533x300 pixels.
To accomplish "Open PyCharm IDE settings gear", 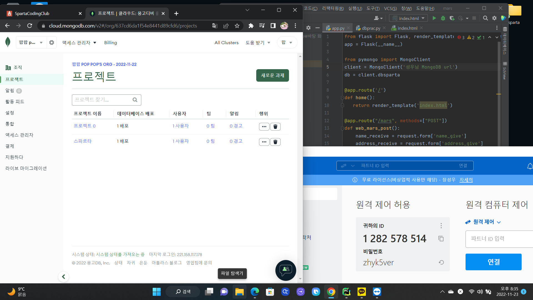I will point(494,18).
